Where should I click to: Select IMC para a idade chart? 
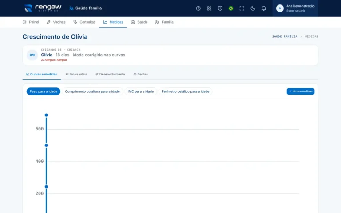click(140, 91)
